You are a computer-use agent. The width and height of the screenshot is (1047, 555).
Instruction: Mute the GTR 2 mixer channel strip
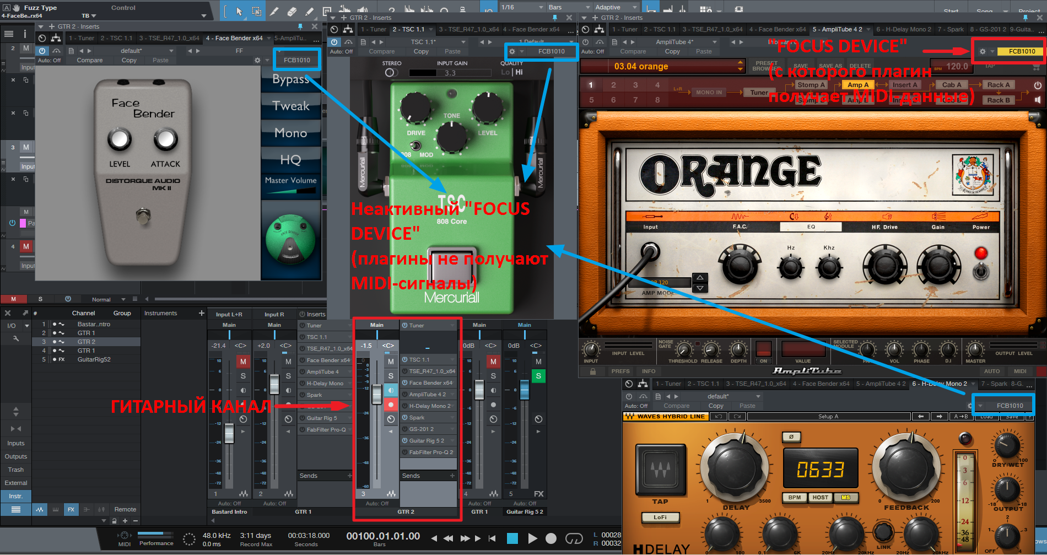pyautogui.click(x=391, y=362)
